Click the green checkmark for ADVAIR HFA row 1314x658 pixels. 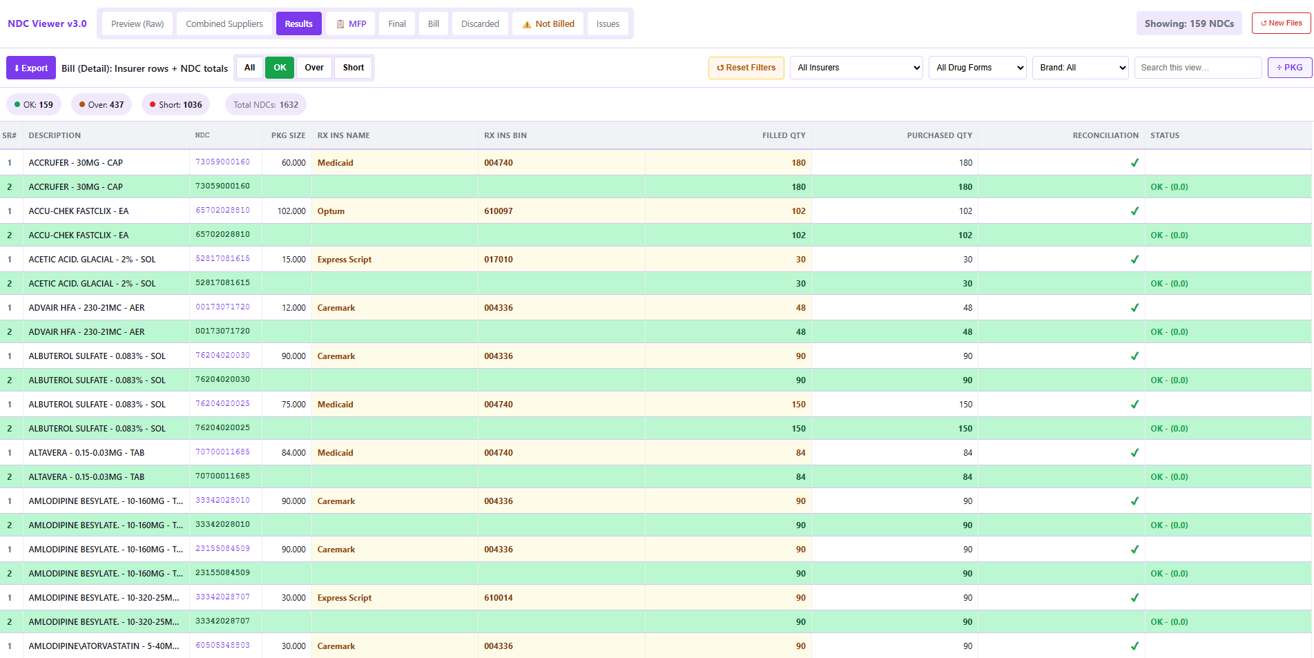click(x=1134, y=308)
